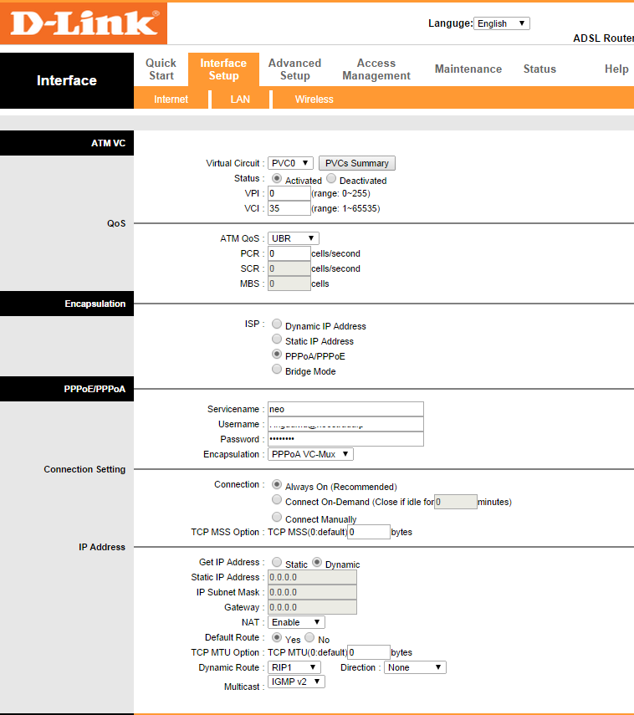
Task: Open the Quick Start tab
Action: pyautogui.click(x=161, y=69)
